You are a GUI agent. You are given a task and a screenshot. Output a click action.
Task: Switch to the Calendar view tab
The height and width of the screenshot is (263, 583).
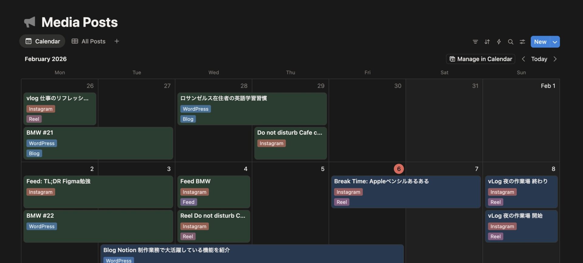coord(43,41)
